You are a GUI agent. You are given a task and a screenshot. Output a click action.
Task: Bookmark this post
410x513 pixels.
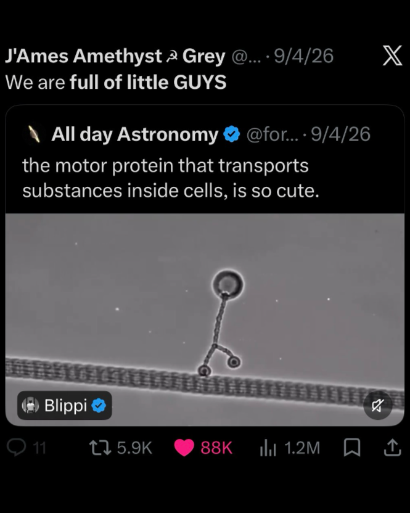352,448
